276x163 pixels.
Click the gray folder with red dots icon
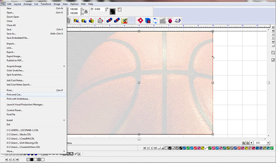pyautogui.click(x=100, y=21)
